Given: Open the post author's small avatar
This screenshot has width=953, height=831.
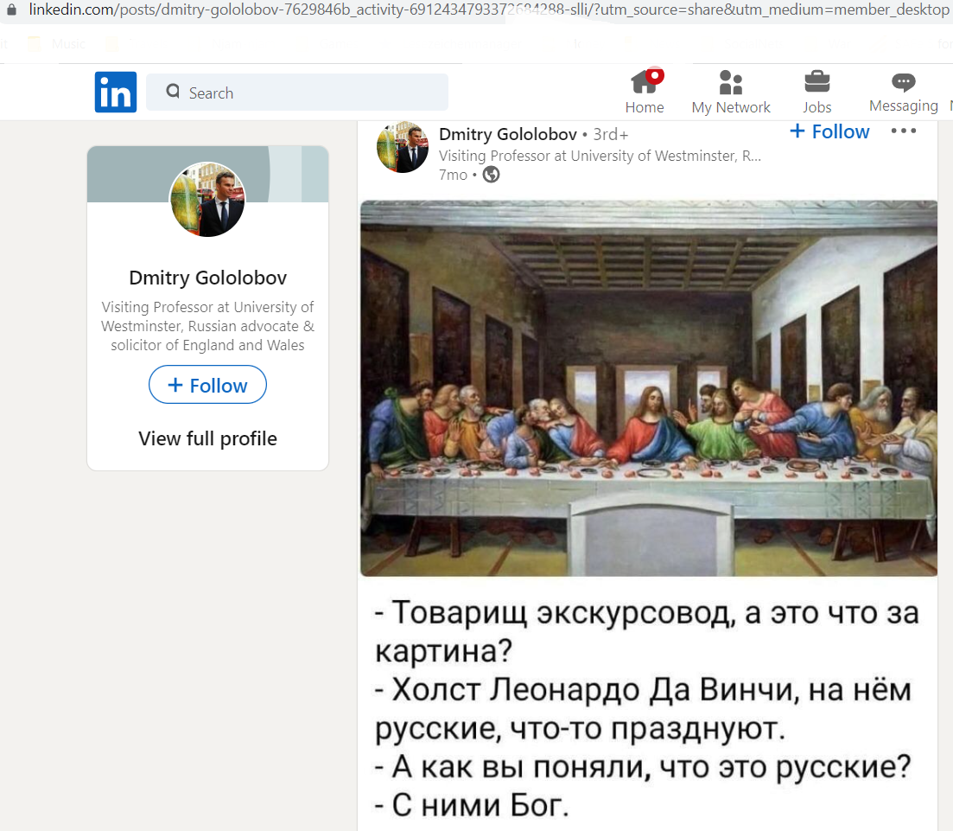Looking at the screenshot, I should pos(403,147).
